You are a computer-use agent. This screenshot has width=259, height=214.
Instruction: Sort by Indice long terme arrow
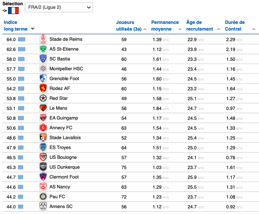[x=33, y=29]
